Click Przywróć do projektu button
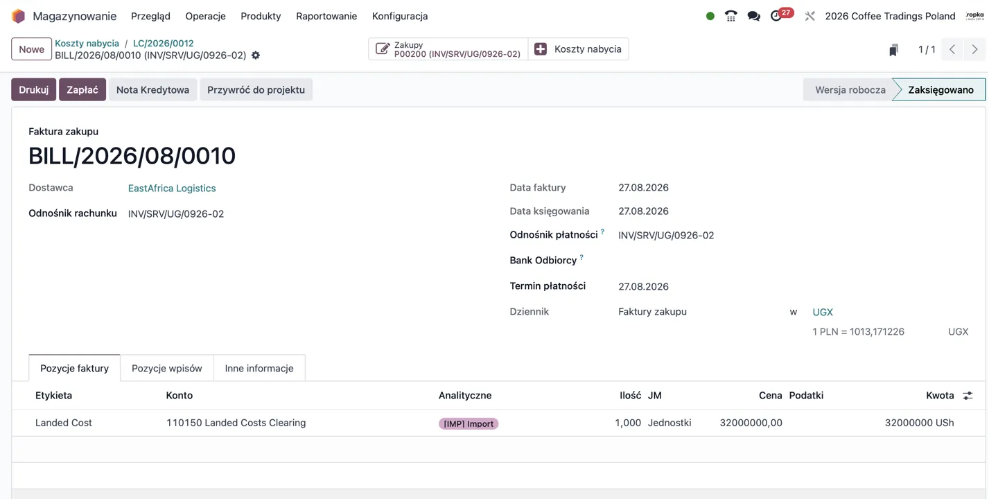 coord(256,89)
